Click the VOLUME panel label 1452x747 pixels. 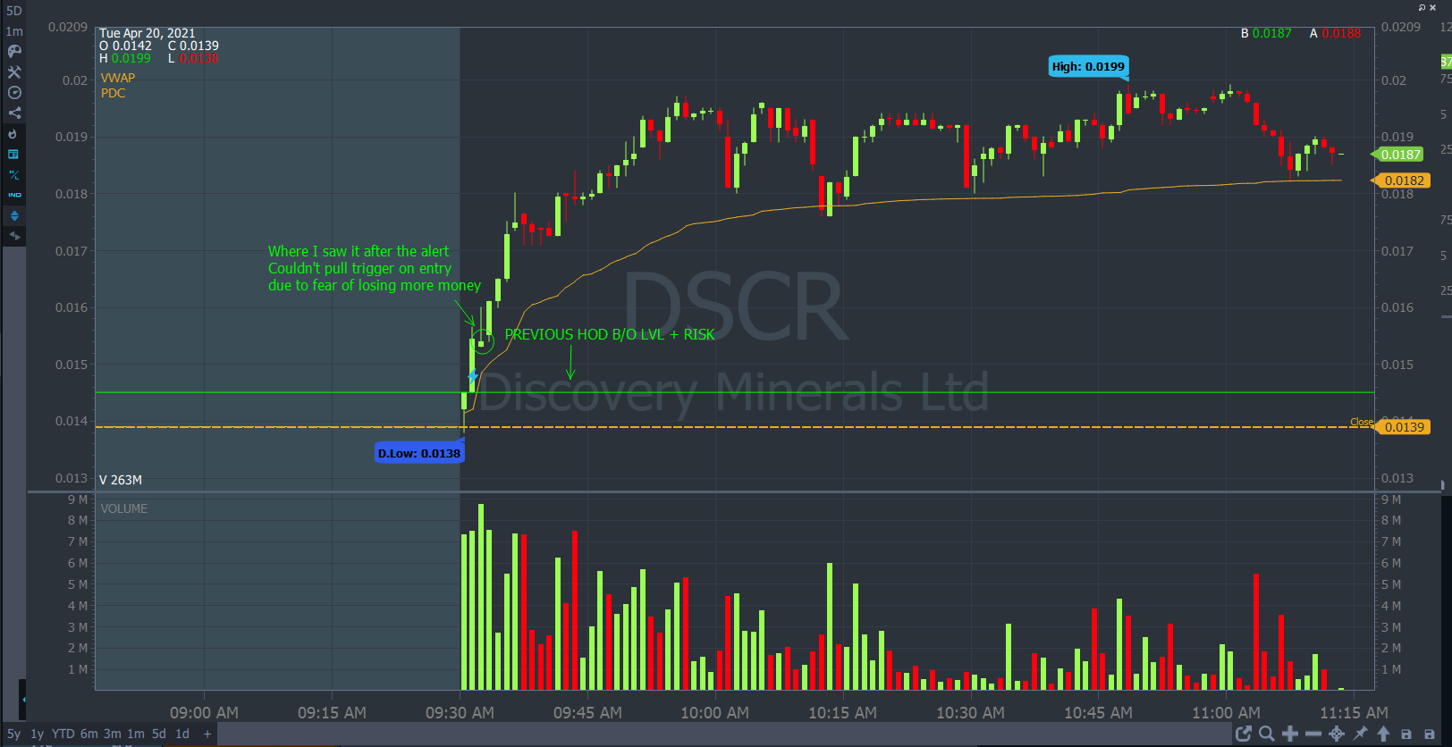[124, 508]
